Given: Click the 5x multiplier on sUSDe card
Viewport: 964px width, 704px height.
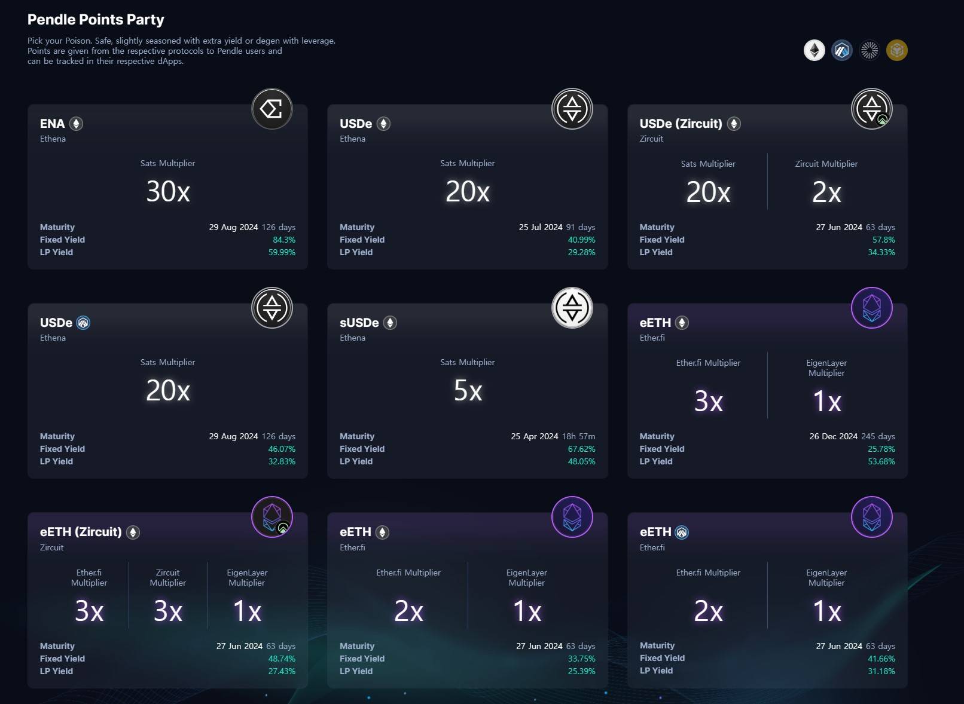Looking at the screenshot, I should tap(468, 391).
